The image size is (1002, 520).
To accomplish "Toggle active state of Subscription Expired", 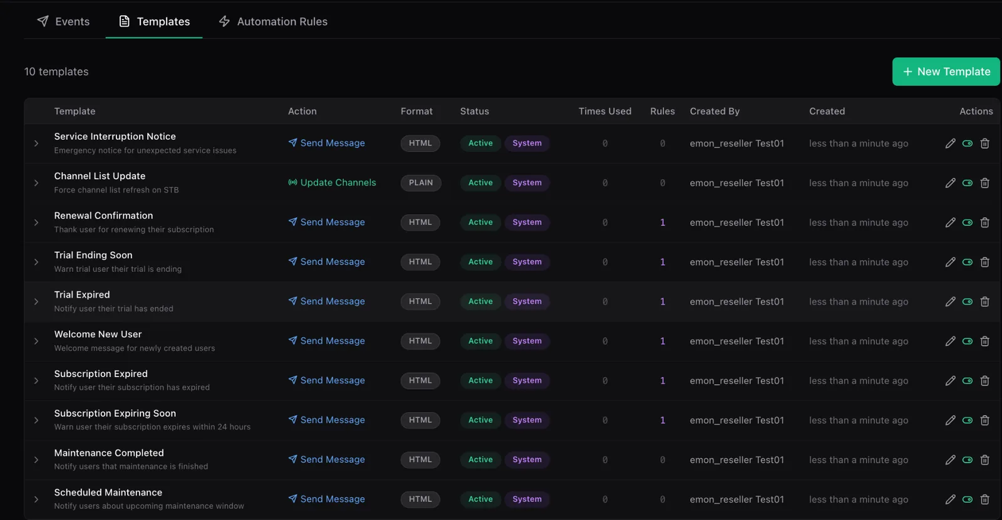I will coord(968,380).
